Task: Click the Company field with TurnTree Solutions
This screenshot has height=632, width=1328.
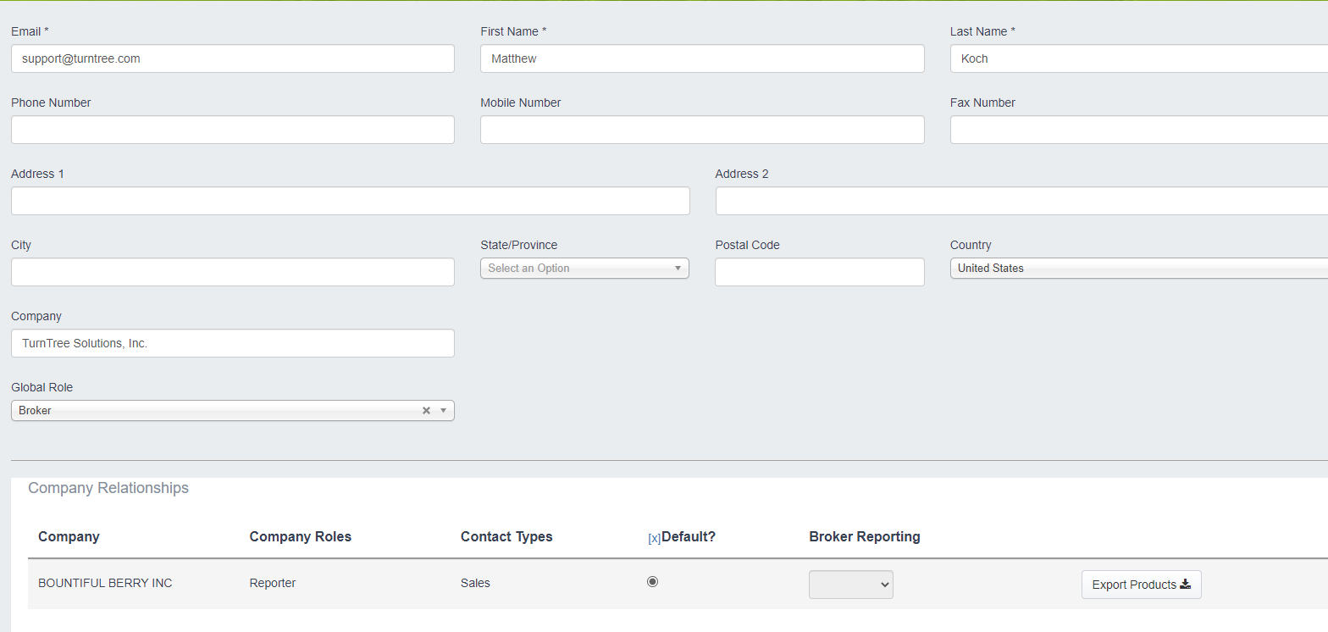Action: click(233, 344)
